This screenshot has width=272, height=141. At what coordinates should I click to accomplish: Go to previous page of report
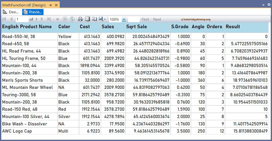pos(11,19)
